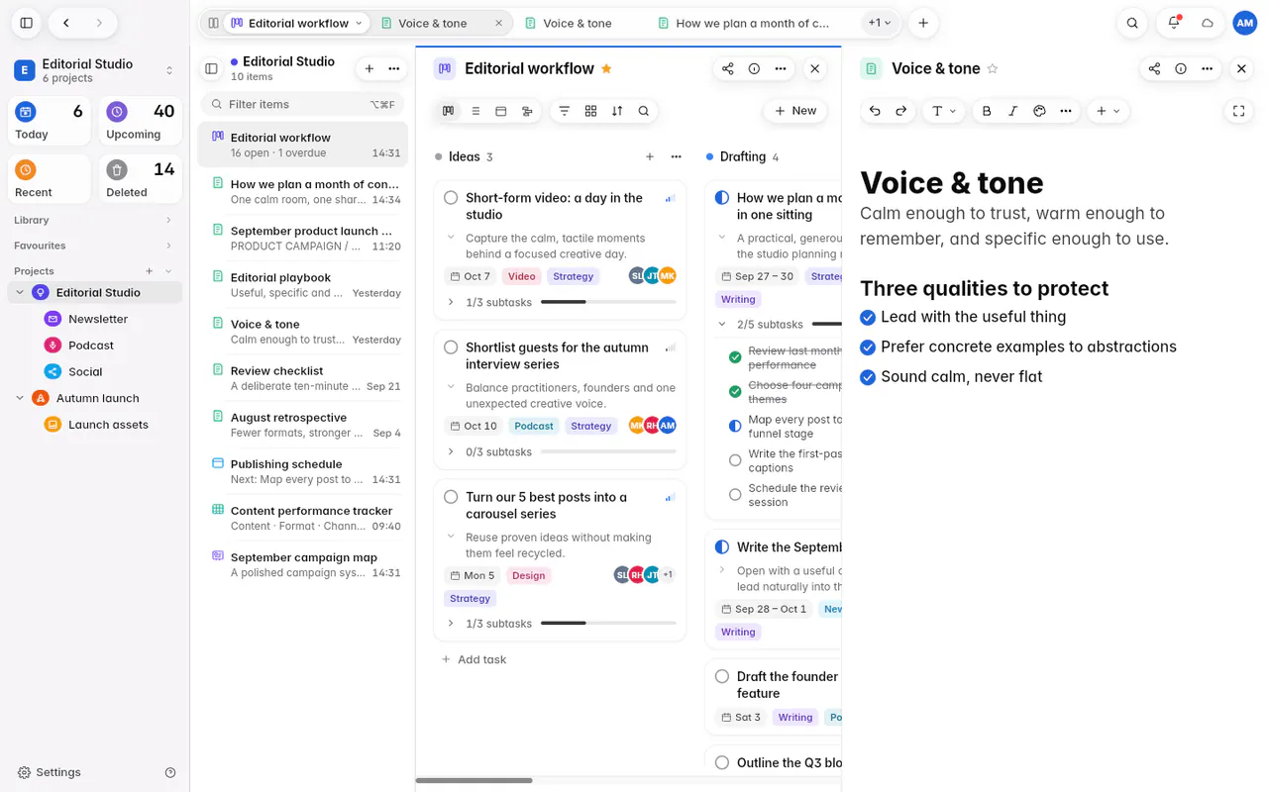Viewport: 1268px width, 792px height.
Task: Open the filter options in Editorial workflow toolbar
Action: [x=565, y=111]
